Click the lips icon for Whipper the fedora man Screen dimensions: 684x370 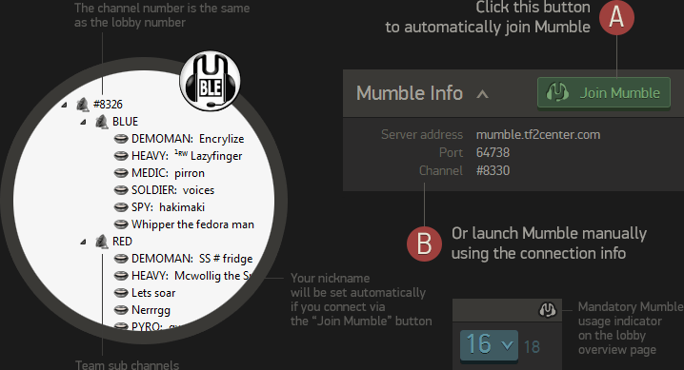pyautogui.click(x=121, y=224)
